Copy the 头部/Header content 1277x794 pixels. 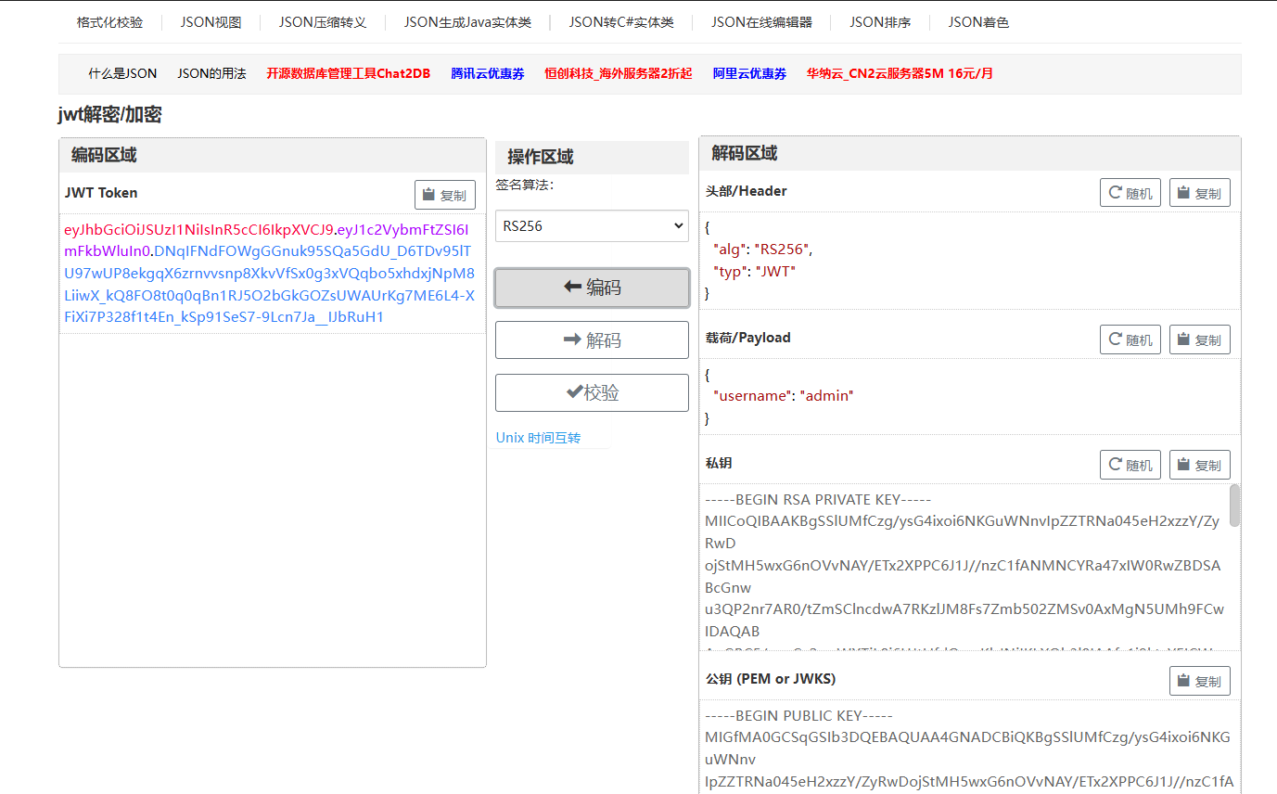1199,193
